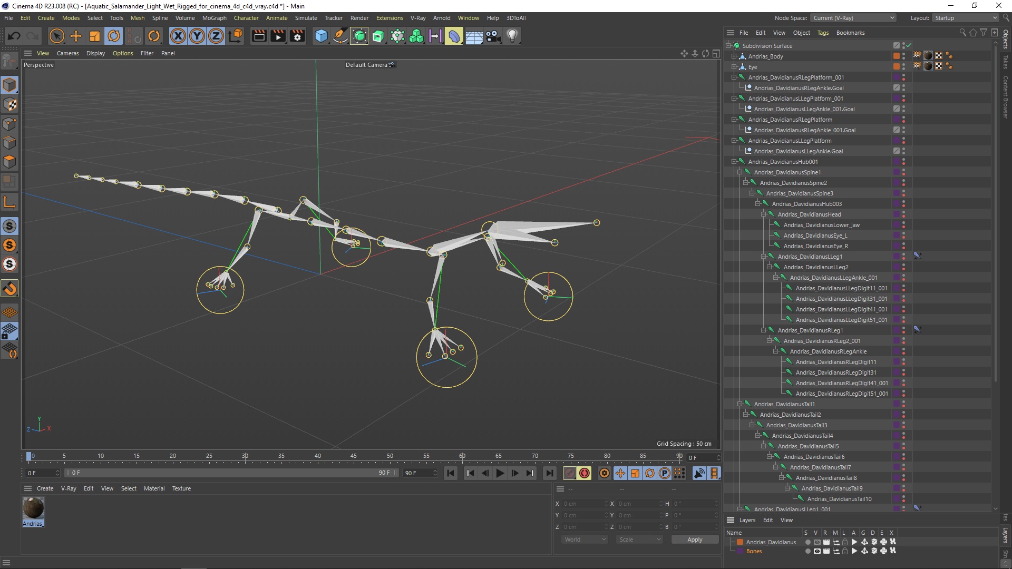The height and width of the screenshot is (569, 1012).
Task: Click the Eye object layer color swatch
Action: click(x=896, y=66)
